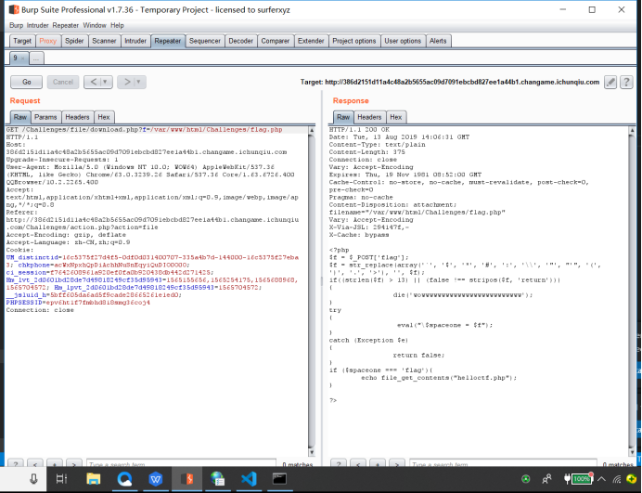Switch to the Decoder tab
The image size is (642, 493).
click(241, 41)
